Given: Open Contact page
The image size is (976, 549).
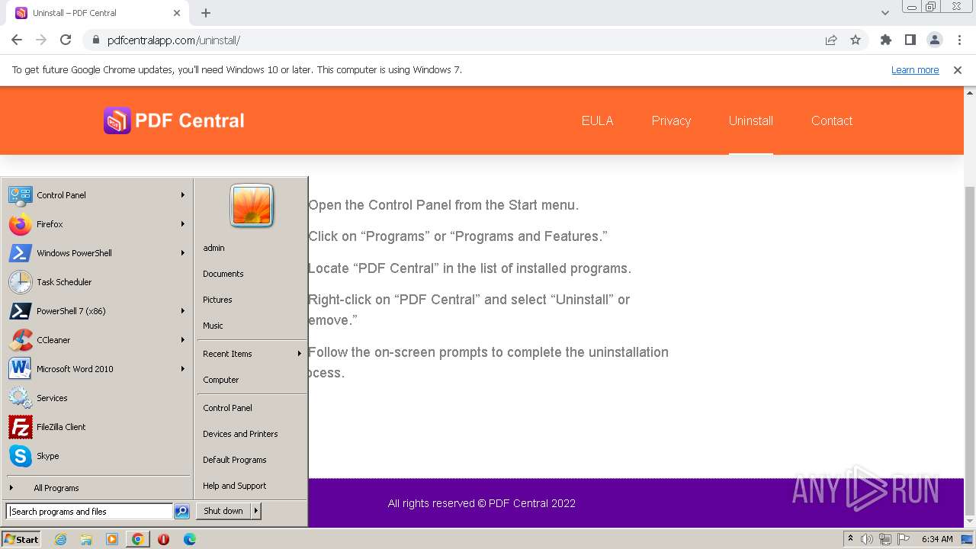Looking at the screenshot, I should [832, 120].
